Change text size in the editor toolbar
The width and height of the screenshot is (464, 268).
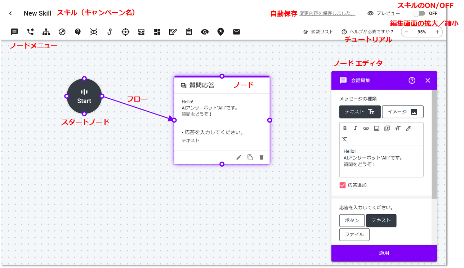pyautogui.click(x=398, y=128)
